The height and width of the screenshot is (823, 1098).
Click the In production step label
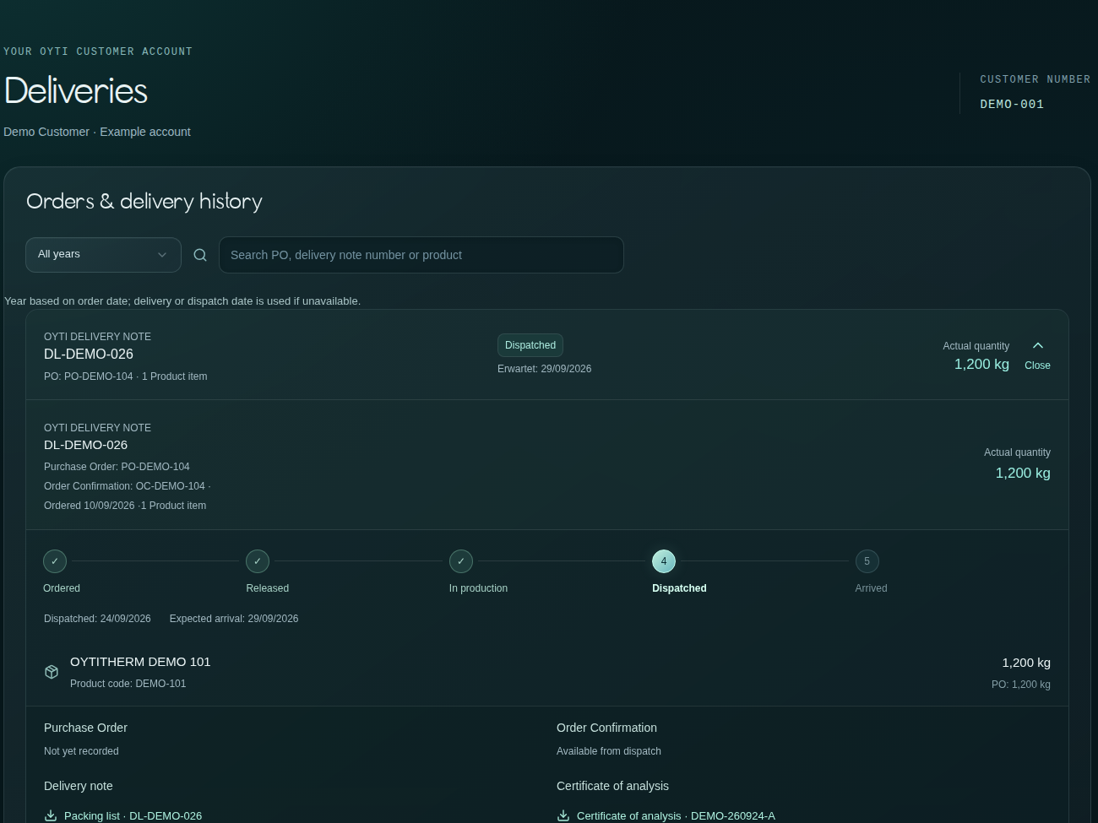(x=478, y=588)
